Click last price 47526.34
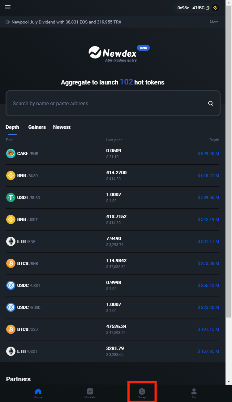 tap(116, 326)
